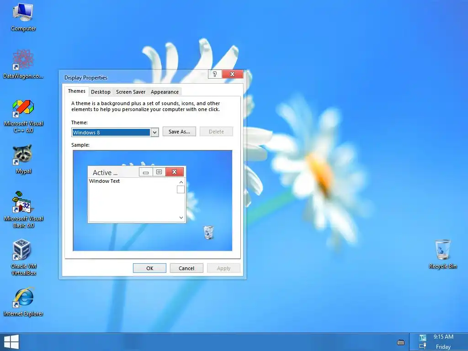The width and height of the screenshot is (468, 351).
Task: Open the Start menu Windows logo
Action: click(x=11, y=342)
